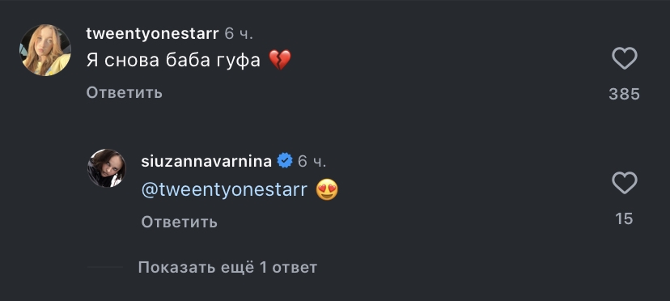Open siuzannavarnina's profile avatar
The width and height of the screenshot is (670, 301).
coord(107,168)
